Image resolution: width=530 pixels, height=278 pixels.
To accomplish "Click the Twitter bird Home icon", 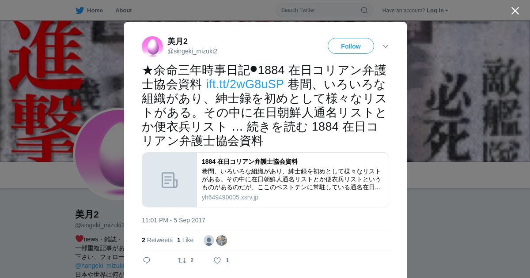I will pos(79,10).
